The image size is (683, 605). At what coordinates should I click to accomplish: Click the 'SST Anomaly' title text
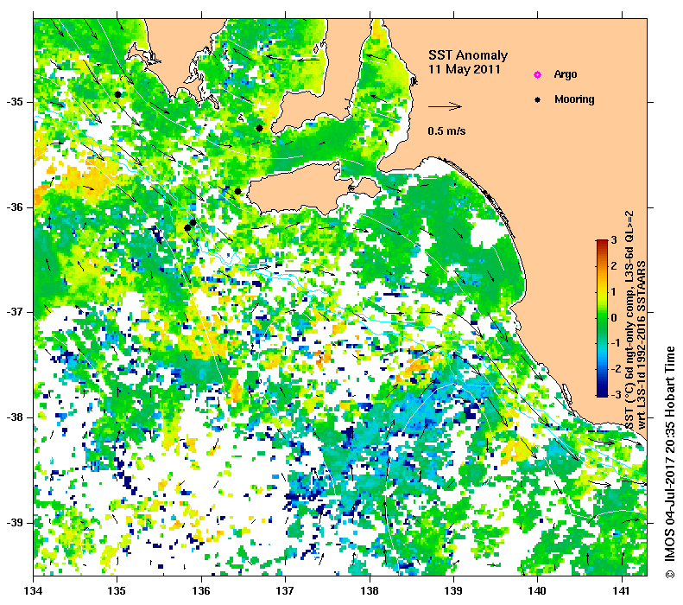pyautogui.click(x=468, y=55)
